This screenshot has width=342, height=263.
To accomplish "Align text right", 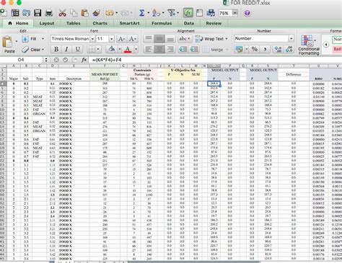I will 170,49.
